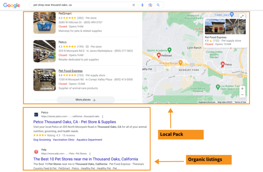Screen dimensions: 263x172
Task: Click PetSmart address 2685 W Hillcrest Dr
Action: pyautogui.click(x=70, y=22)
